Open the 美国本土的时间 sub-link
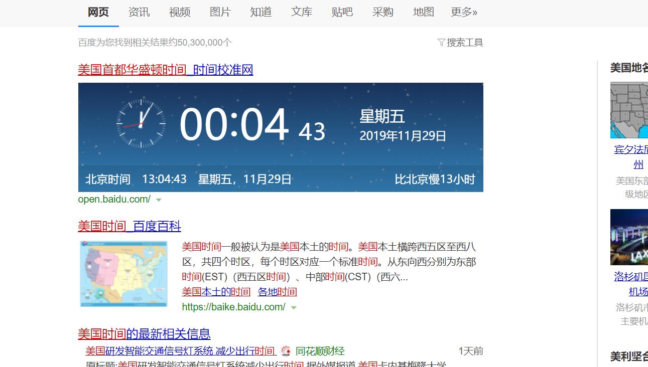The width and height of the screenshot is (648, 367). click(216, 292)
